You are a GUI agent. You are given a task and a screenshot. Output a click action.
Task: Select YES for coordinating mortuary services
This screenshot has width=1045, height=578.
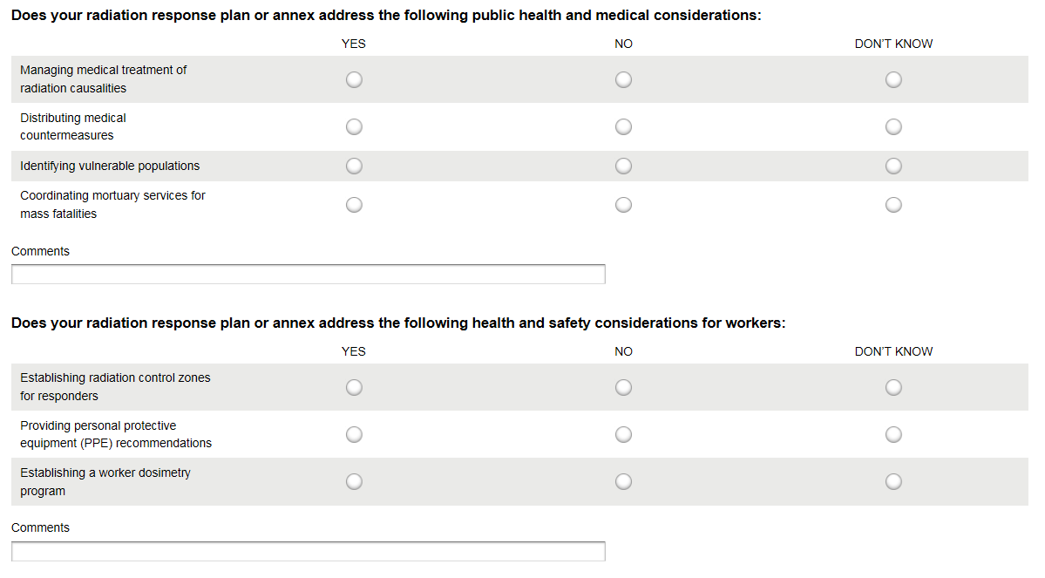pyautogui.click(x=354, y=205)
